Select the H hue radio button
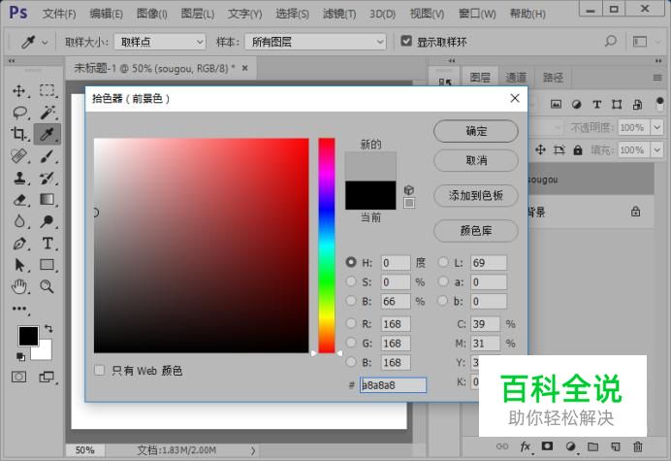 pyautogui.click(x=351, y=262)
